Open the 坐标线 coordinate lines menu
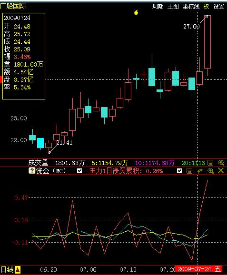This screenshot has height=275, width=227. pyautogui.click(x=191, y=7)
